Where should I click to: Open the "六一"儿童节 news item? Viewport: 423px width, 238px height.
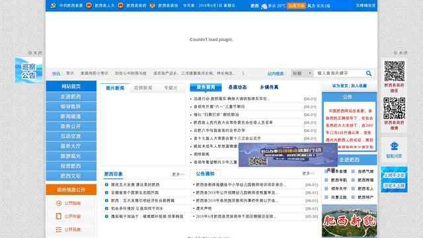point(219,106)
